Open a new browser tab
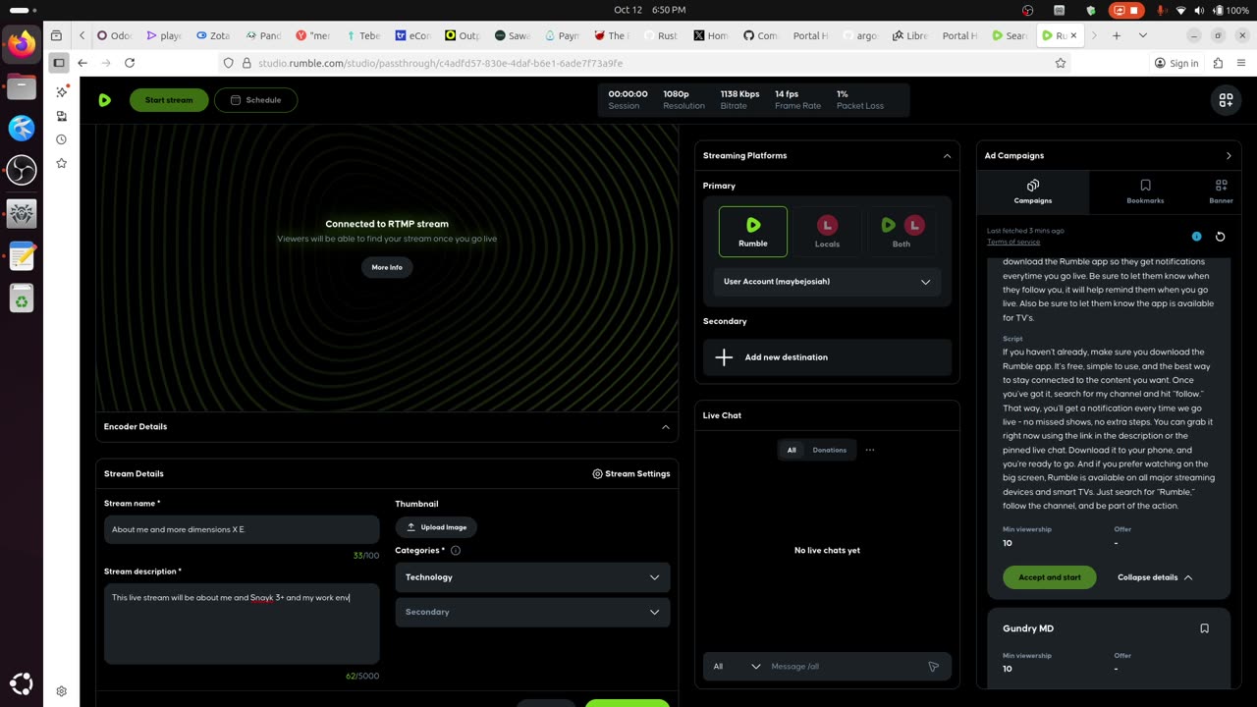 pos(1117,35)
